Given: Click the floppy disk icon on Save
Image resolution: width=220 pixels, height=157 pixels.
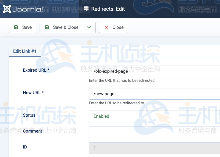Looking at the screenshot, I should point(16,27).
